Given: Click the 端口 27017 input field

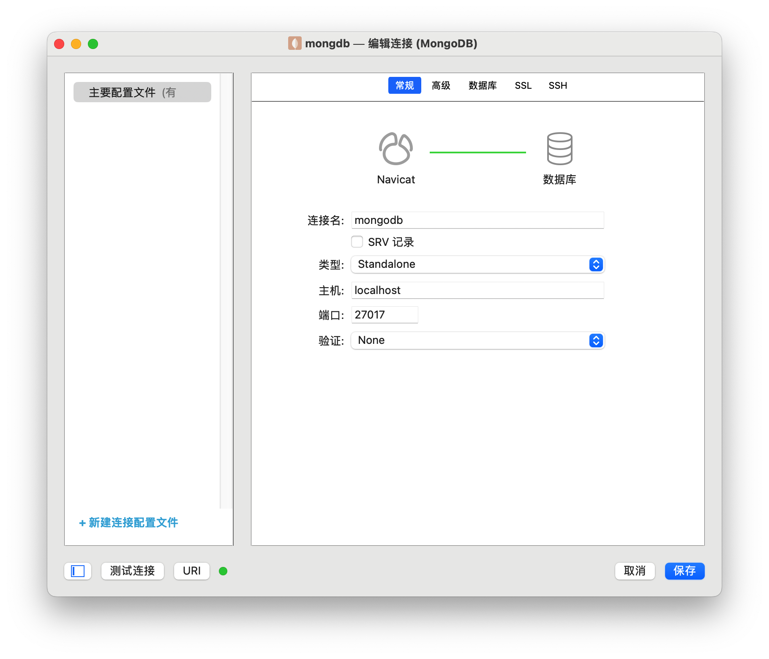Looking at the screenshot, I should [x=384, y=315].
